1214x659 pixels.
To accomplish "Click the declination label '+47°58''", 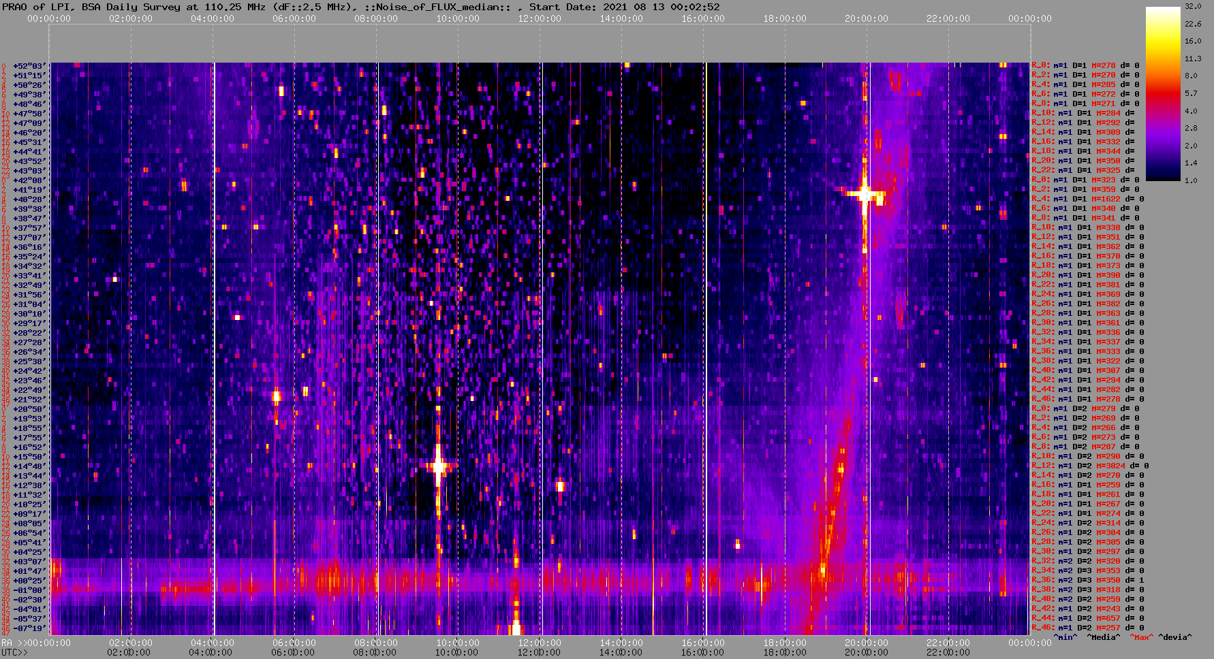I will click(29, 114).
